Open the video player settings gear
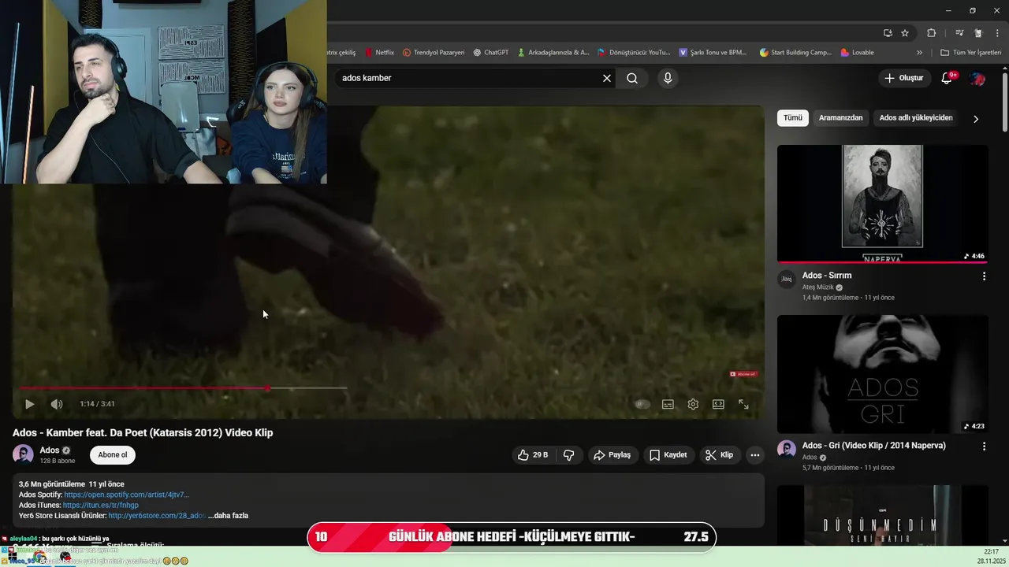1009x567 pixels. pyautogui.click(x=693, y=404)
